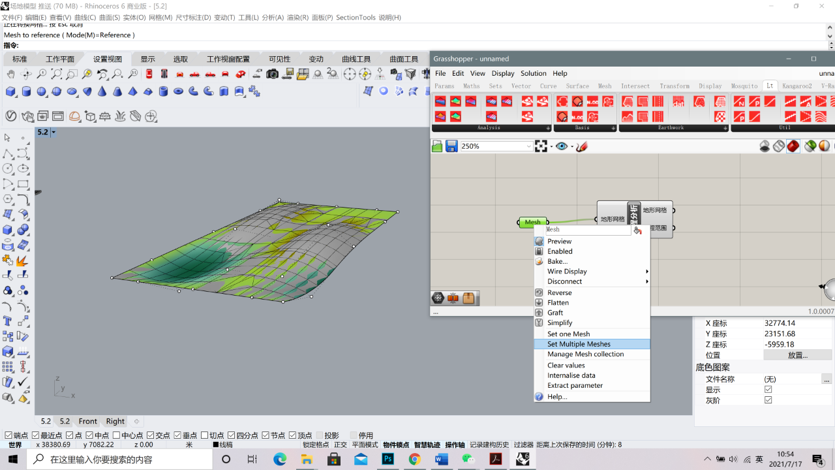Click the Grasshopper save file icon
The width and height of the screenshot is (835, 470).
[x=451, y=146]
